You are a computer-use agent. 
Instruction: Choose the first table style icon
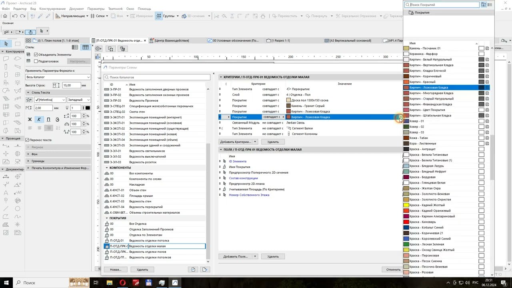[76, 47]
